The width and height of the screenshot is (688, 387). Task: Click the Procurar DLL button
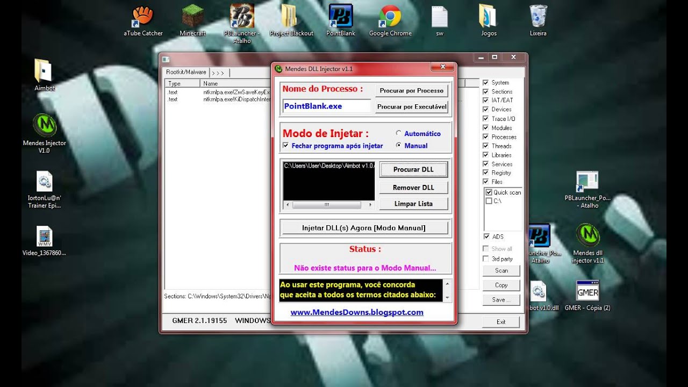pos(413,169)
